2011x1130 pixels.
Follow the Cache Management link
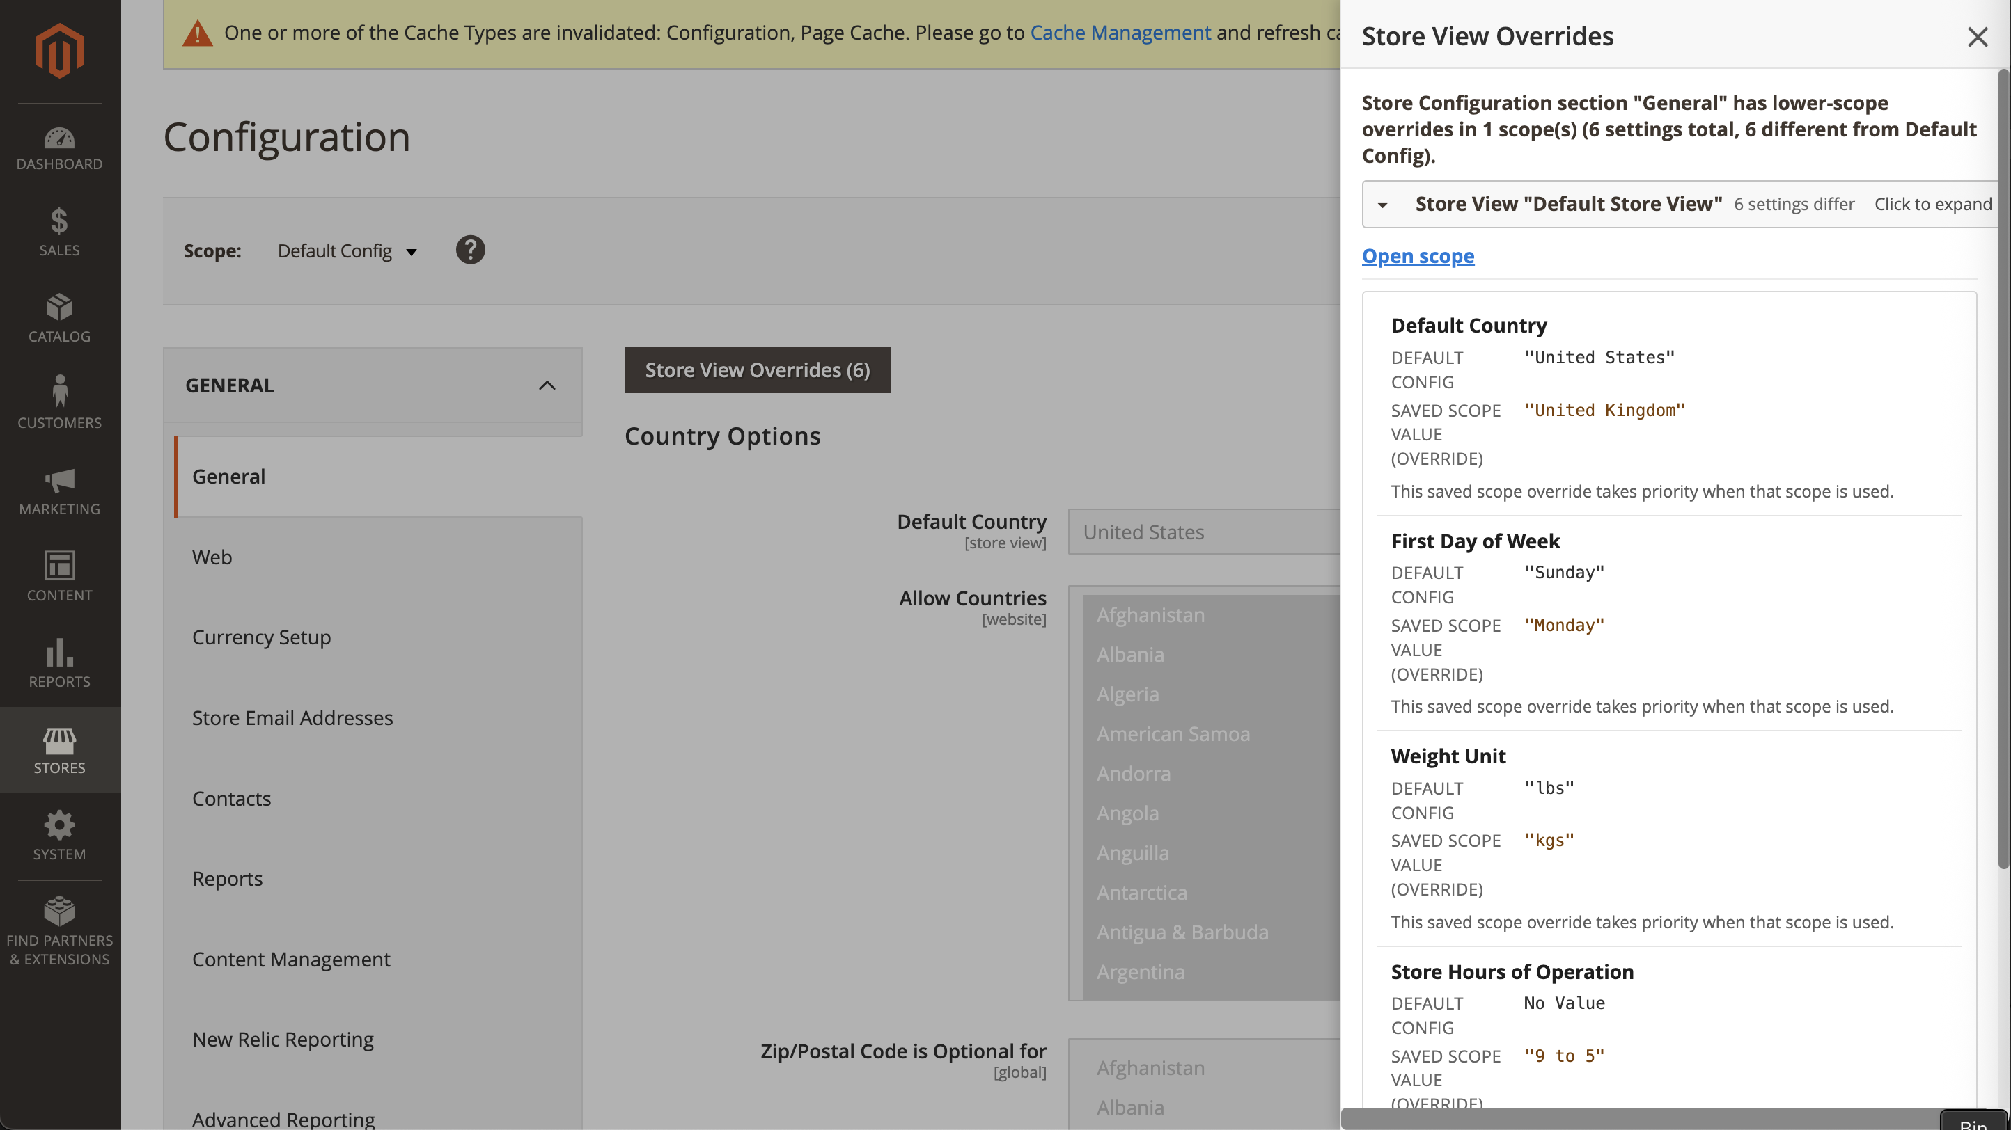click(x=1120, y=33)
